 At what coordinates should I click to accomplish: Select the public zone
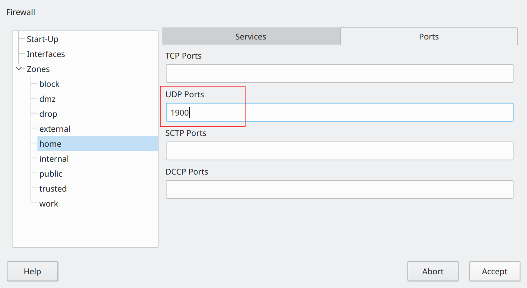[51, 173]
